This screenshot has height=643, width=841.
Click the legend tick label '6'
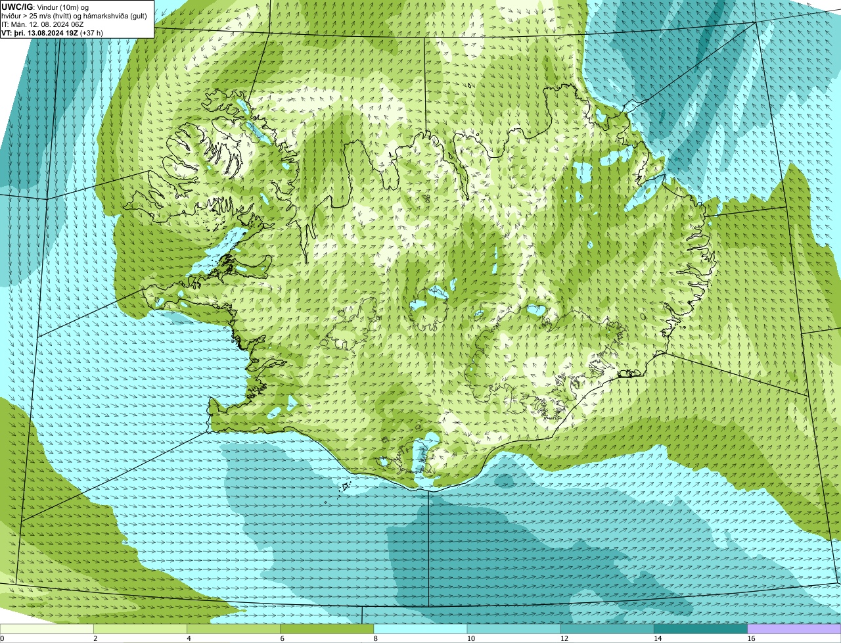click(x=283, y=638)
